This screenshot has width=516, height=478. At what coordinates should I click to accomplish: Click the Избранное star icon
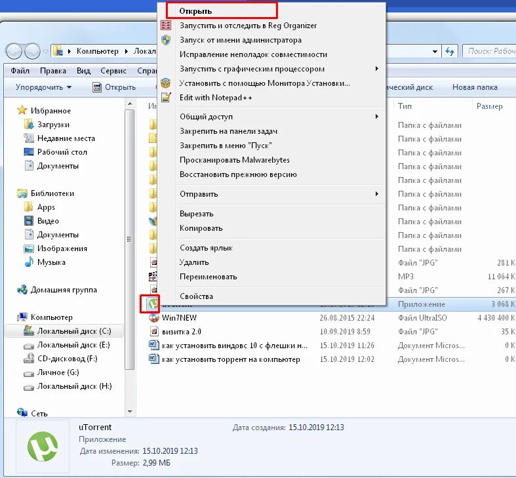22,110
